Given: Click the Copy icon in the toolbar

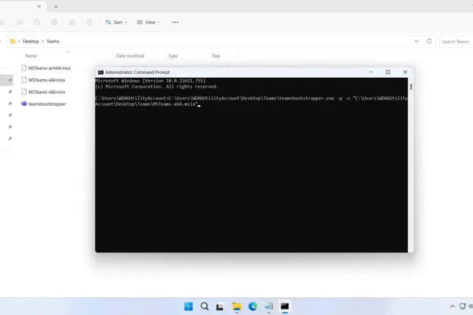Looking at the screenshot, I should [x=20, y=22].
